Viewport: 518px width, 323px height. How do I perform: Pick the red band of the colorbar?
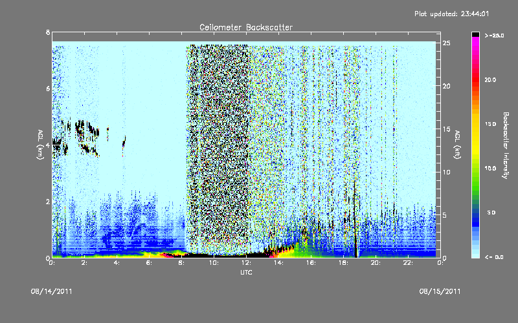coord(475,79)
